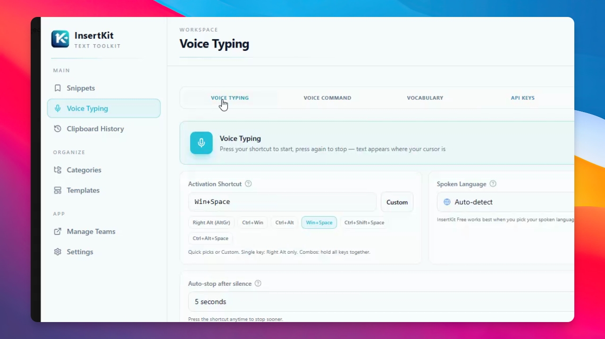Open Manage Teams

pyautogui.click(x=104, y=232)
